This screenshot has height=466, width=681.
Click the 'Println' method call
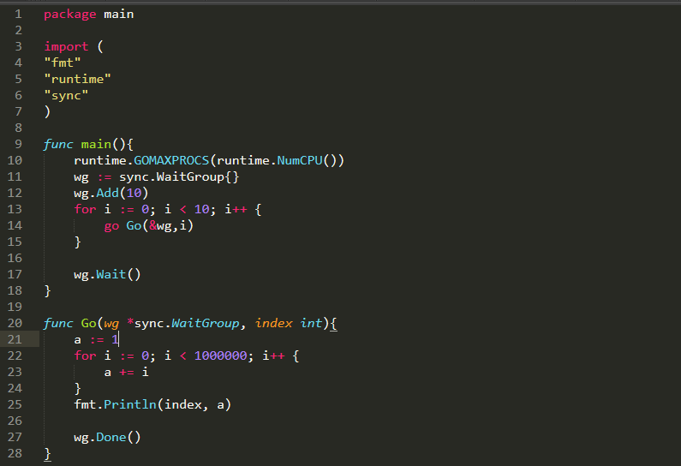tap(130, 405)
